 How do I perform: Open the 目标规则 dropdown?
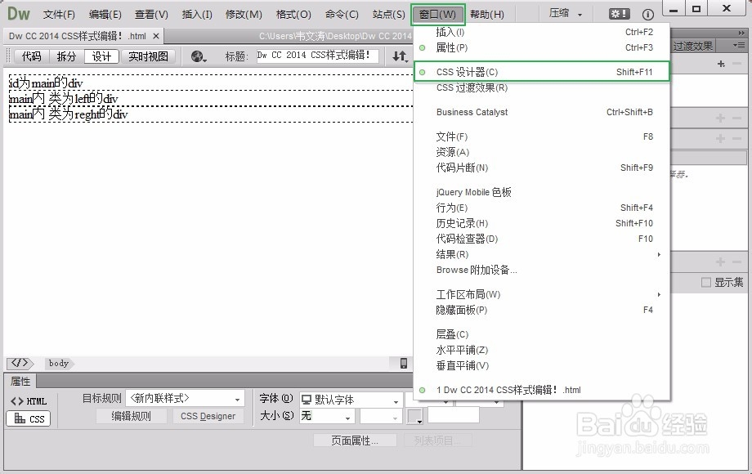pos(185,398)
